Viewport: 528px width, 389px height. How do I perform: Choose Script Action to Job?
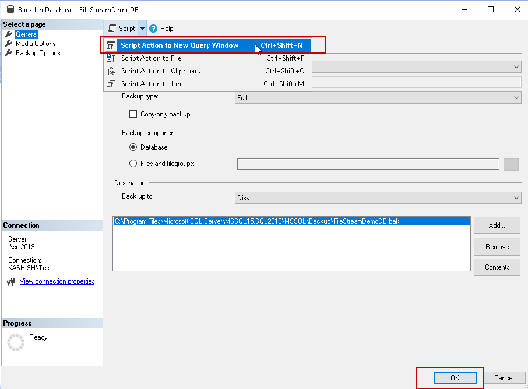(151, 84)
